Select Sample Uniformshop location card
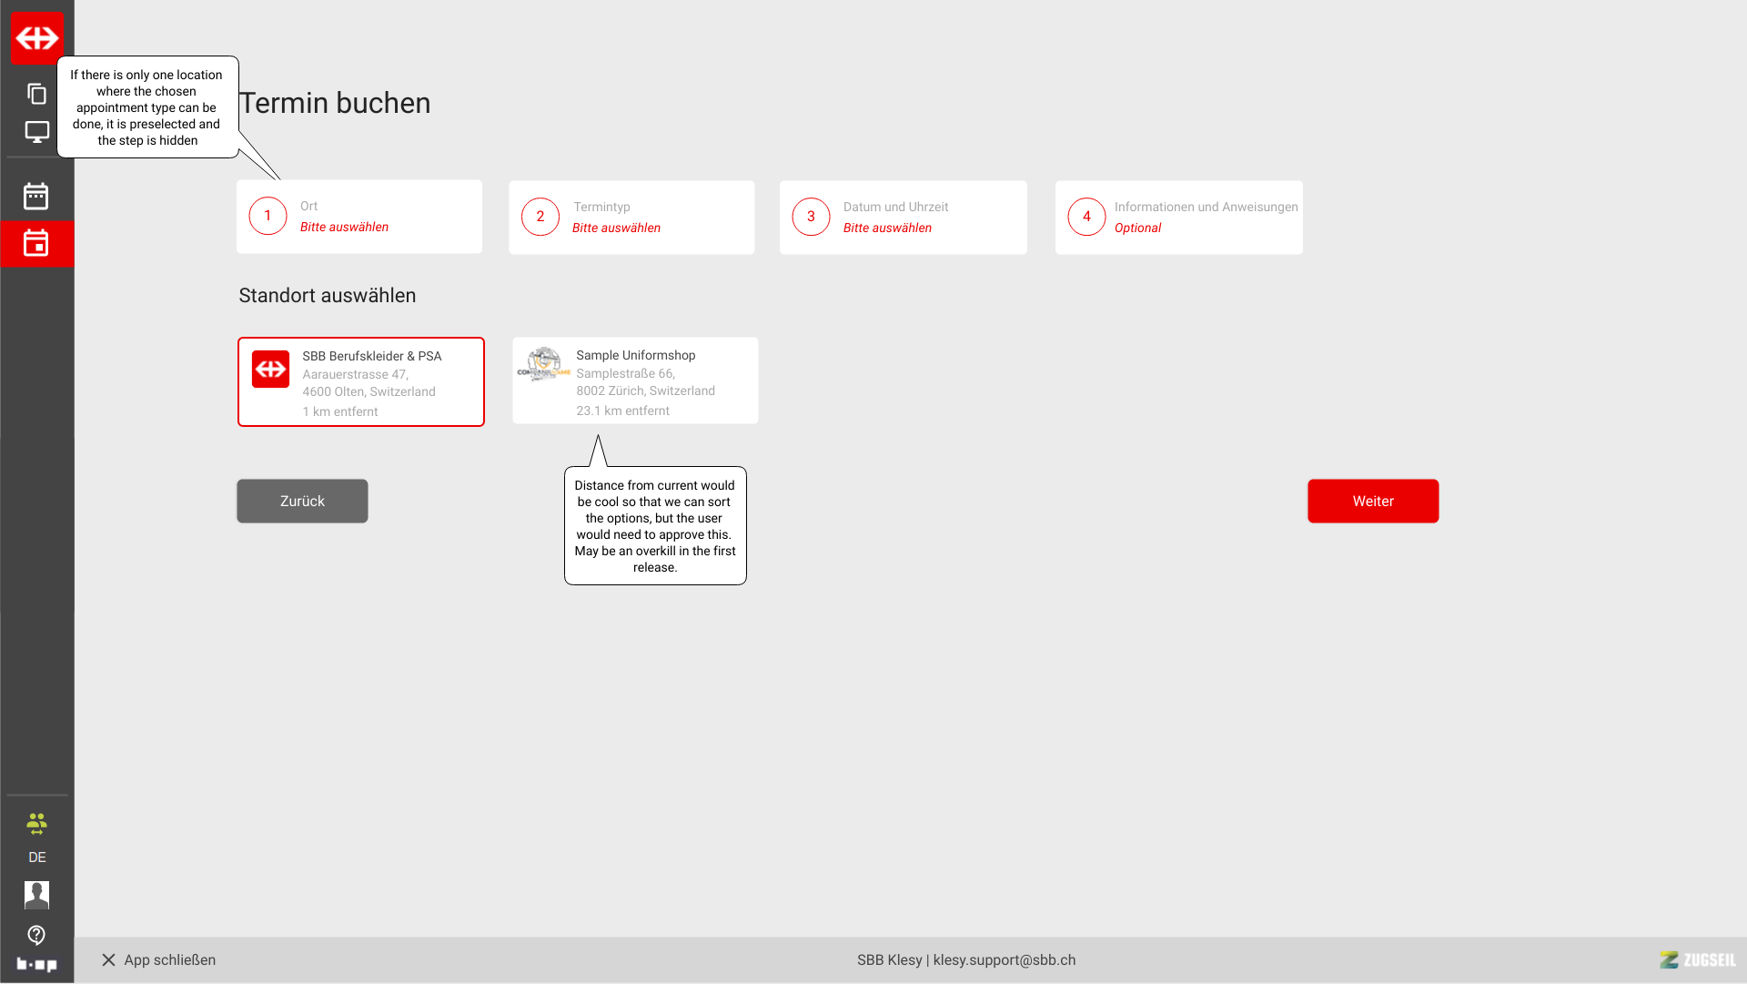The width and height of the screenshot is (1747, 984). 635,381
